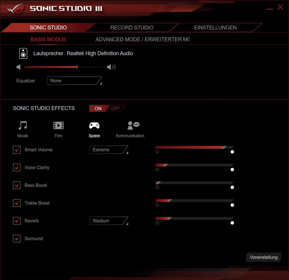Image resolution: width=289 pixels, height=280 pixels.
Task: Click the loud speaker icon right of volume
Action: point(111,67)
